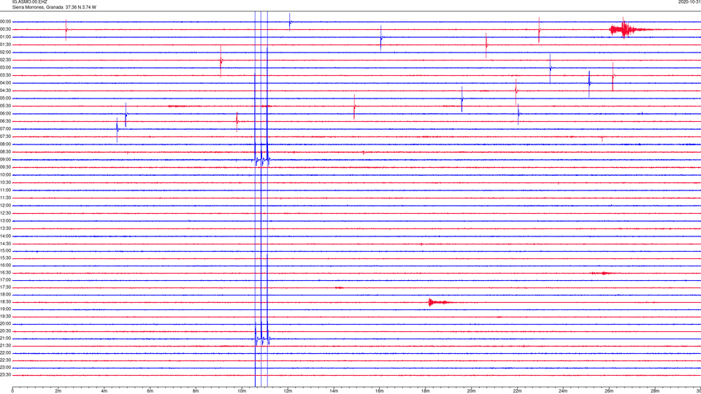This screenshot has height=394, width=701.
Task: Click the 03:00 row time label
Action: (5, 68)
